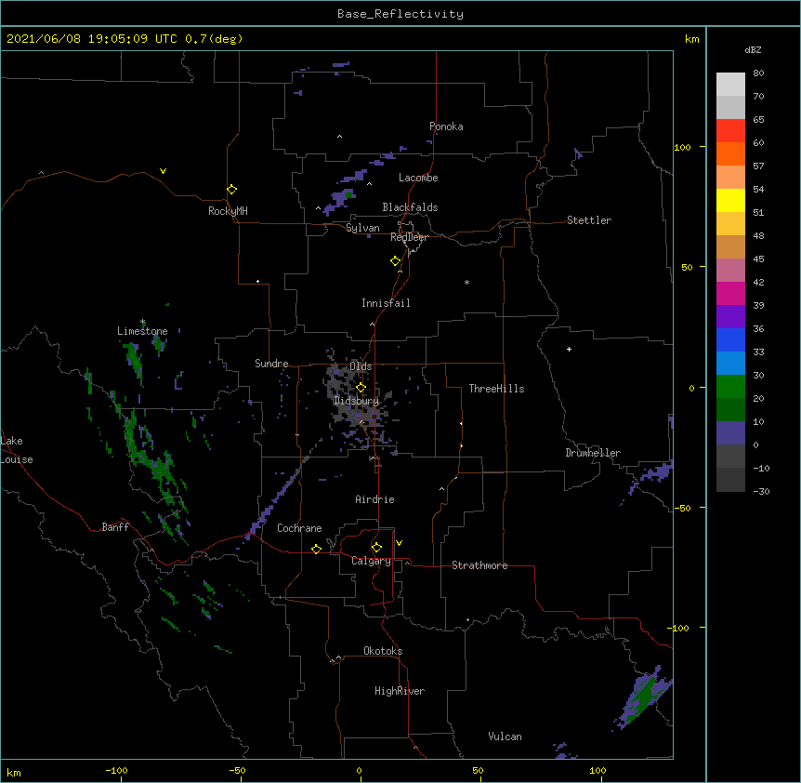Select the red 60-65 dBZ legend color
The image size is (801, 783).
[730, 131]
